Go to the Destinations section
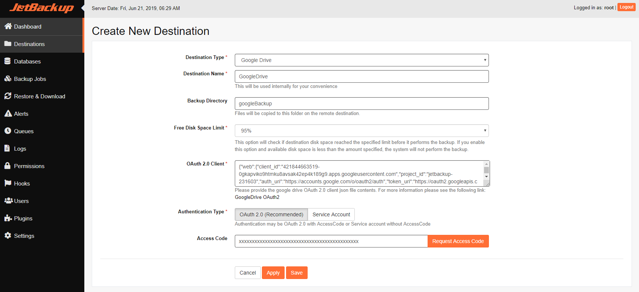 pos(41,44)
